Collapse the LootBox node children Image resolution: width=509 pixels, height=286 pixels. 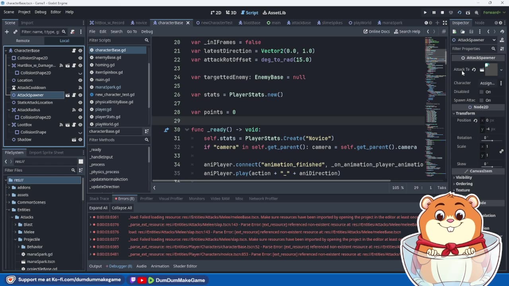pyautogui.click(x=8, y=125)
